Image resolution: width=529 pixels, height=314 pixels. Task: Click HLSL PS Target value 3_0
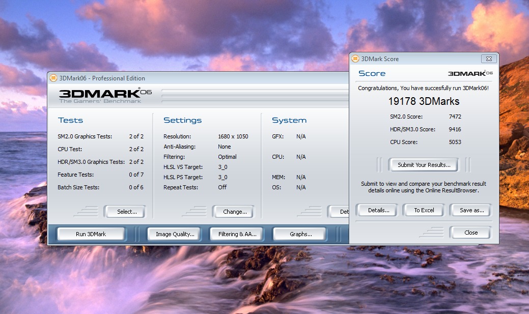click(222, 177)
